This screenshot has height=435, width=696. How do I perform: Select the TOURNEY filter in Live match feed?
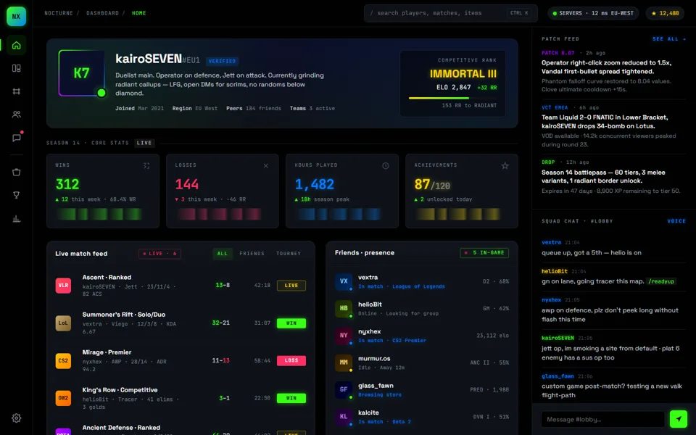pos(289,254)
